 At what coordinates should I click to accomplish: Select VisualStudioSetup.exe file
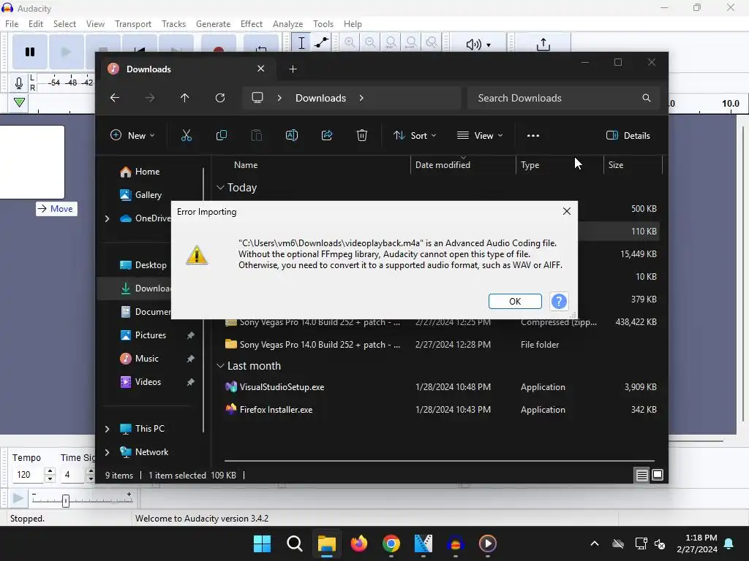[282, 387]
